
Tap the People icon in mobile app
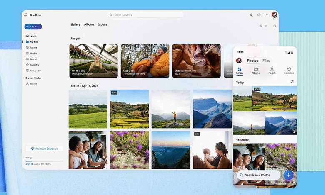pyautogui.click(x=272, y=71)
